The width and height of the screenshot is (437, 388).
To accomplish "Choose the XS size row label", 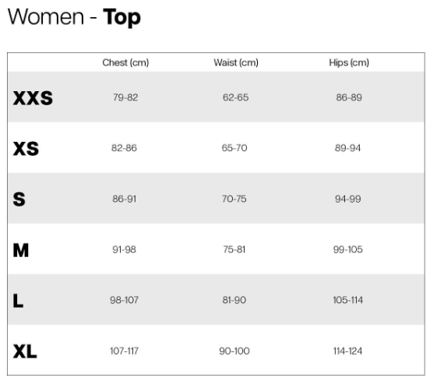I will pos(26,149).
